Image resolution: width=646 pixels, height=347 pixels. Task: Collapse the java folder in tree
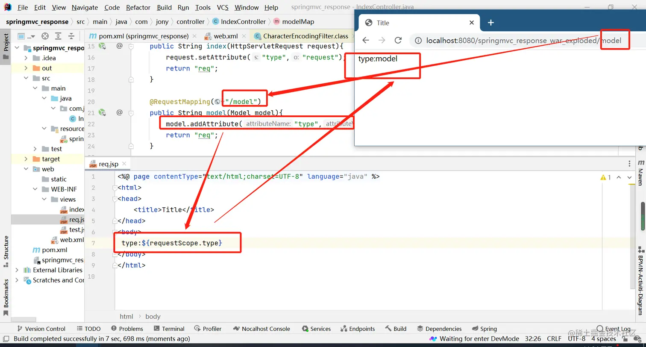click(44, 98)
